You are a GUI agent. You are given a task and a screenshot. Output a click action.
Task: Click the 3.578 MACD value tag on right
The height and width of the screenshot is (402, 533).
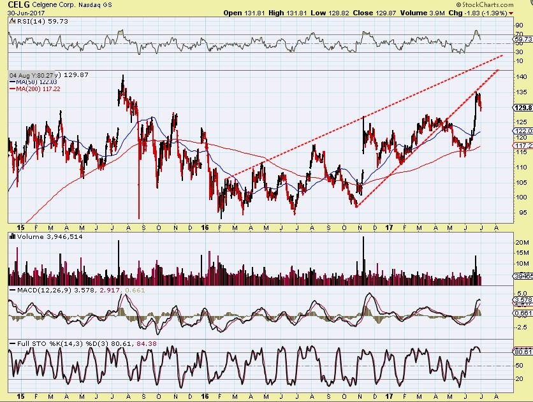pyautogui.click(x=523, y=299)
